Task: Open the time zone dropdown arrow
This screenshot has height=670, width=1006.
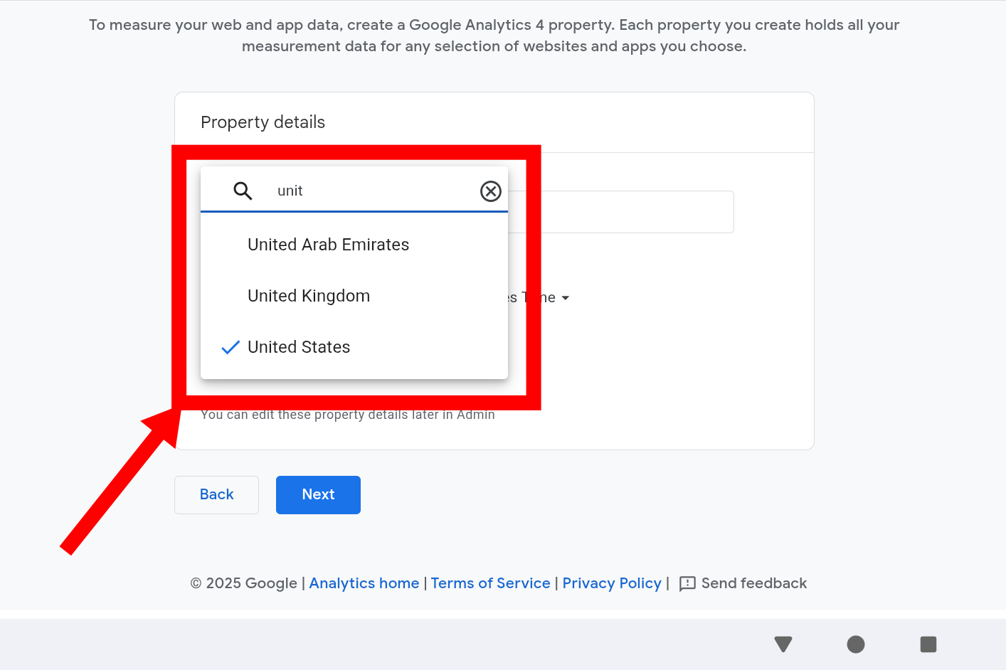Action: [566, 298]
